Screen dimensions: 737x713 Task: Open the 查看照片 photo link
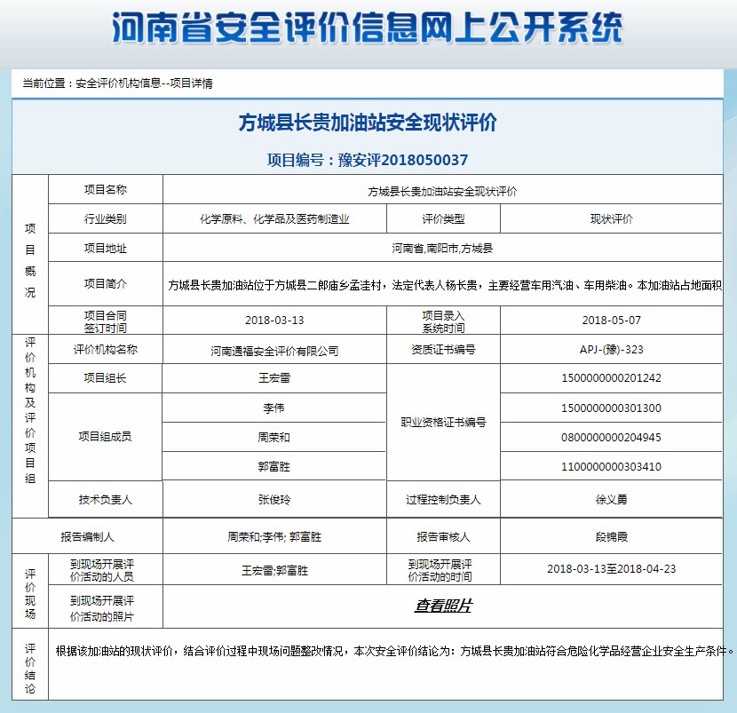[x=443, y=606]
